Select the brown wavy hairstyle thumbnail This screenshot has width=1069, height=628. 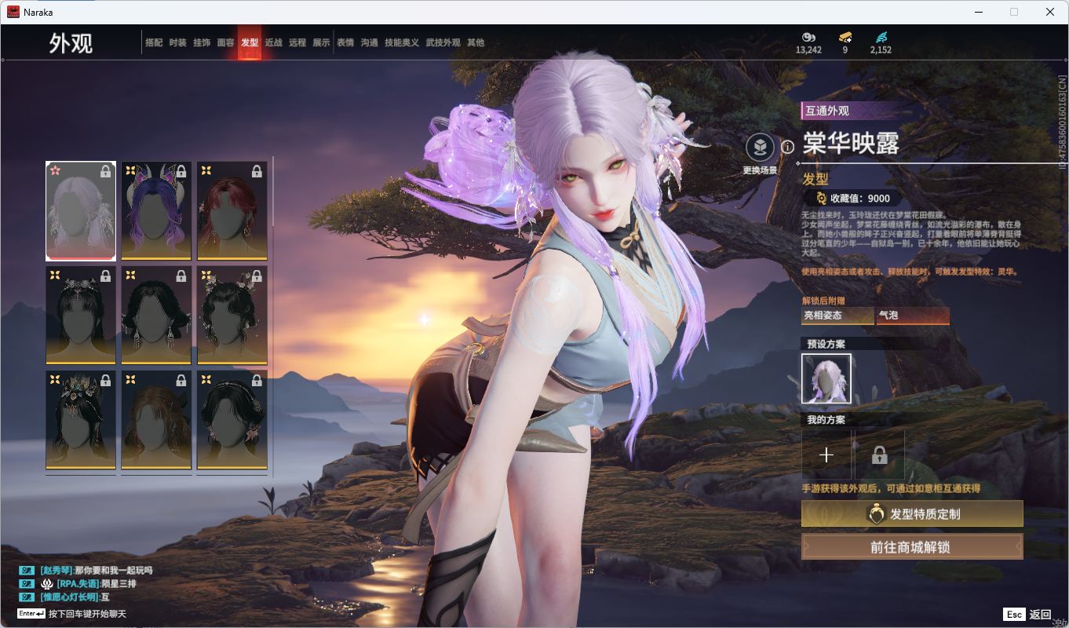point(156,420)
